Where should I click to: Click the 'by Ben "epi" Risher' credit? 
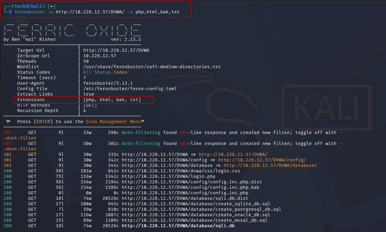tap(30, 39)
